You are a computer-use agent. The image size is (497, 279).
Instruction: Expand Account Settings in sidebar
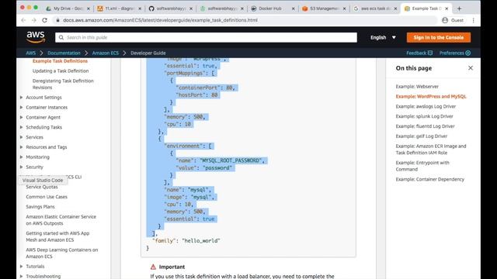click(x=21, y=98)
